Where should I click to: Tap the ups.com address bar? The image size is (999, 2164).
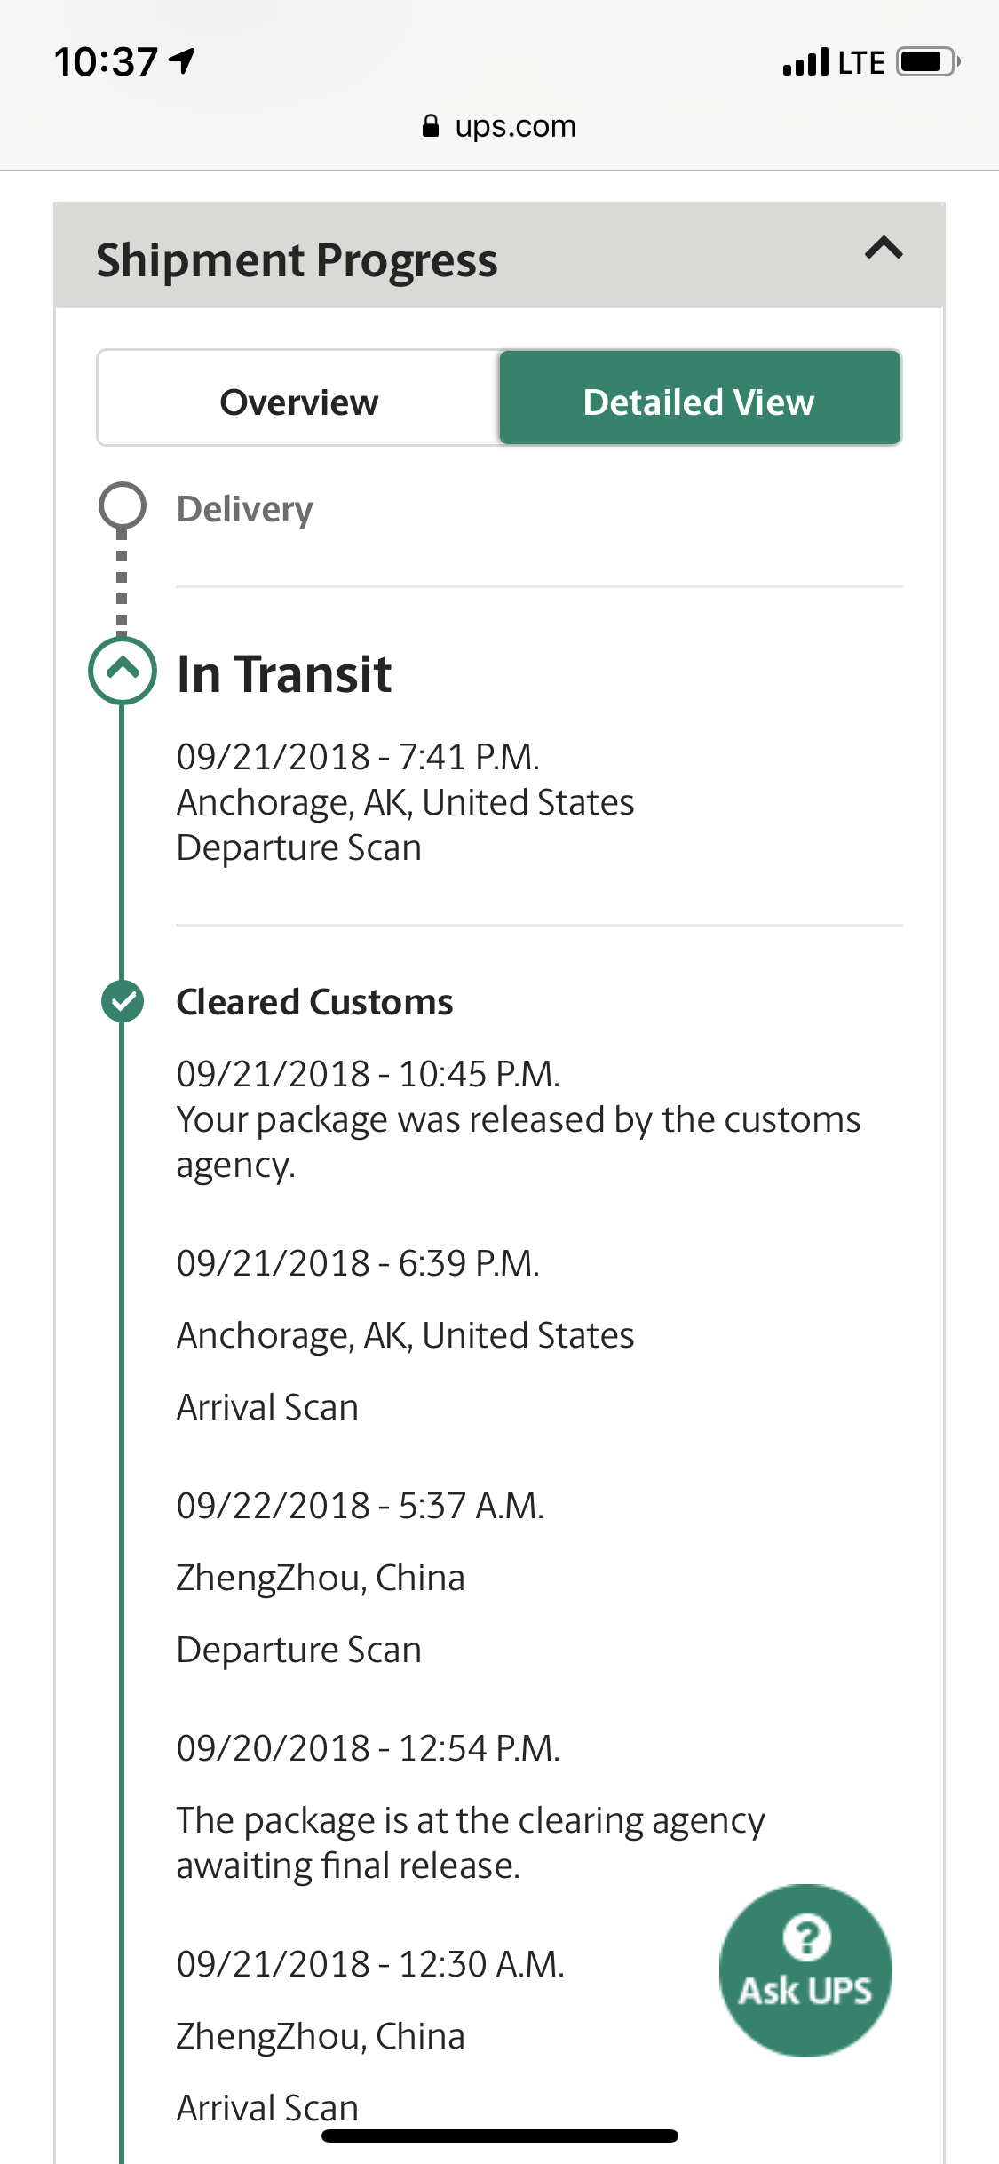coord(499,126)
